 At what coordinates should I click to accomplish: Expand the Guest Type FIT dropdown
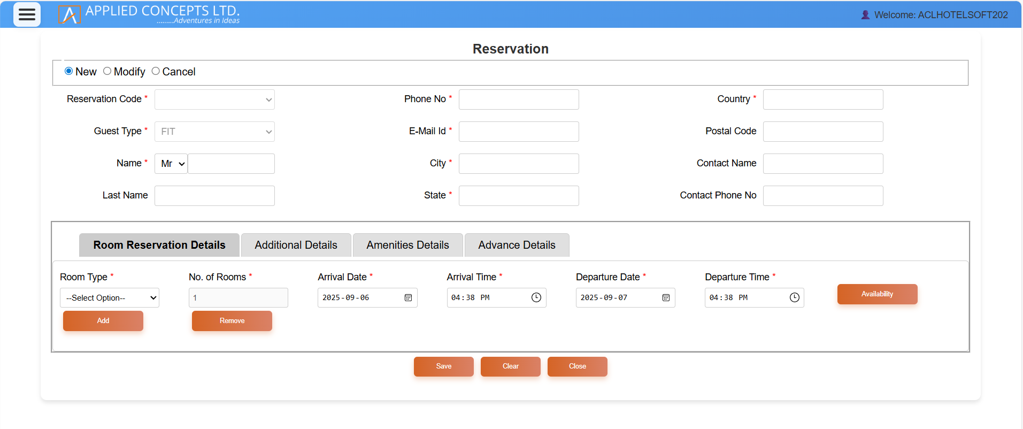(x=214, y=132)
